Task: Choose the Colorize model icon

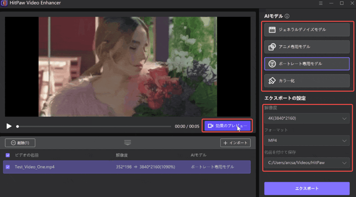Action: [272, 81]
